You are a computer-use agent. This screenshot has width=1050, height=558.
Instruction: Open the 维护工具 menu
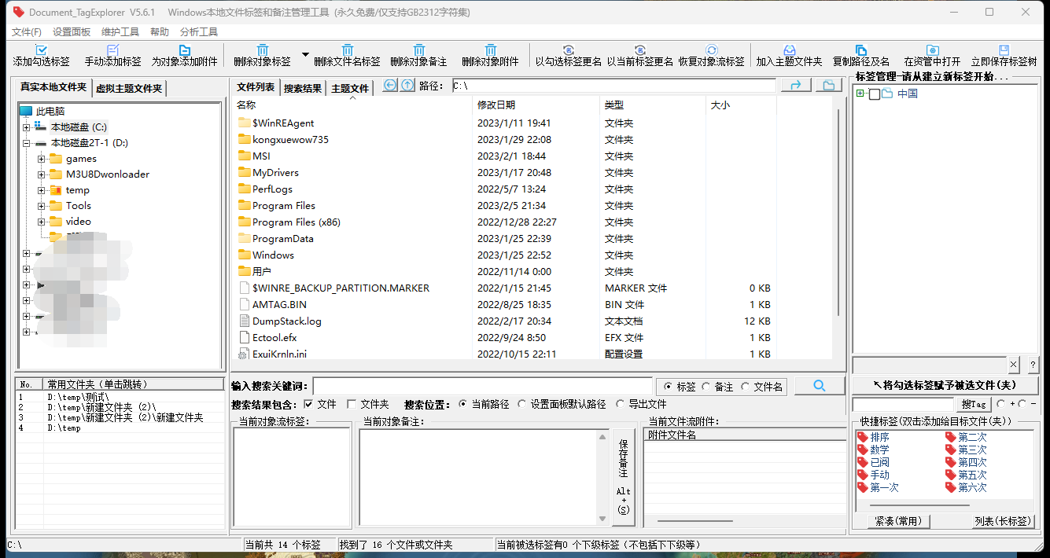[120, 32]
